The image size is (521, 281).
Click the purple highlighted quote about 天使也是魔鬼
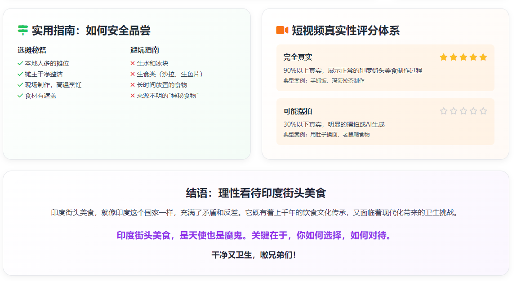tap(254, 235)
